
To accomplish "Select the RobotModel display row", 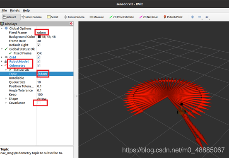I will coord(19,61).
